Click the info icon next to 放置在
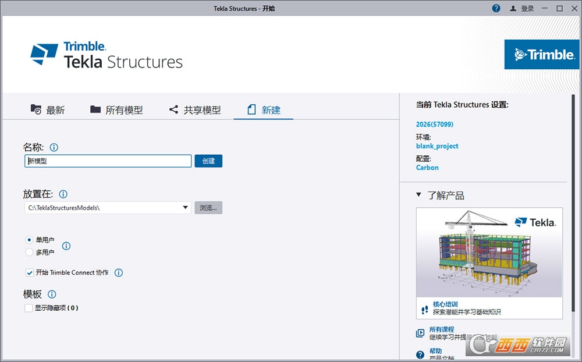 tap(63, 194)
